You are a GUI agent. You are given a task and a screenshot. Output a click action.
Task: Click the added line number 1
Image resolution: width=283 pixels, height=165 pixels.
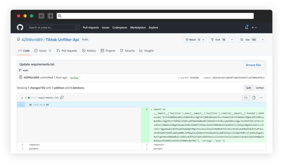click(x=147, y=109)
